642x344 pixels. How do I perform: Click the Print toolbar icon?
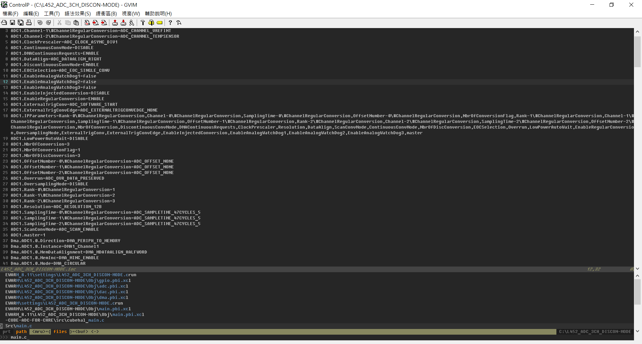pyautogui.click(x=29, y=23)
